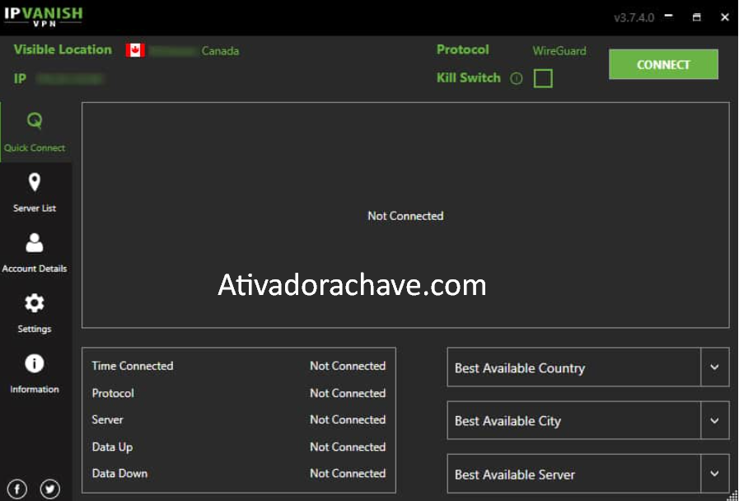Maximize the IPVanish window
This screenshot has height=501, width=739.
click(x=697, y=16)
